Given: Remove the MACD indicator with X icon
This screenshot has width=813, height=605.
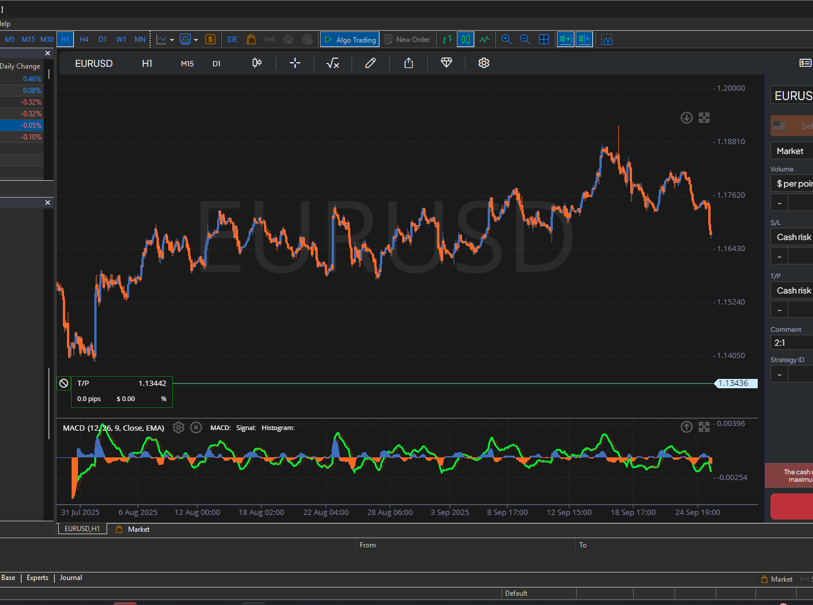Looking at the screenshot, I should [196, 428].
